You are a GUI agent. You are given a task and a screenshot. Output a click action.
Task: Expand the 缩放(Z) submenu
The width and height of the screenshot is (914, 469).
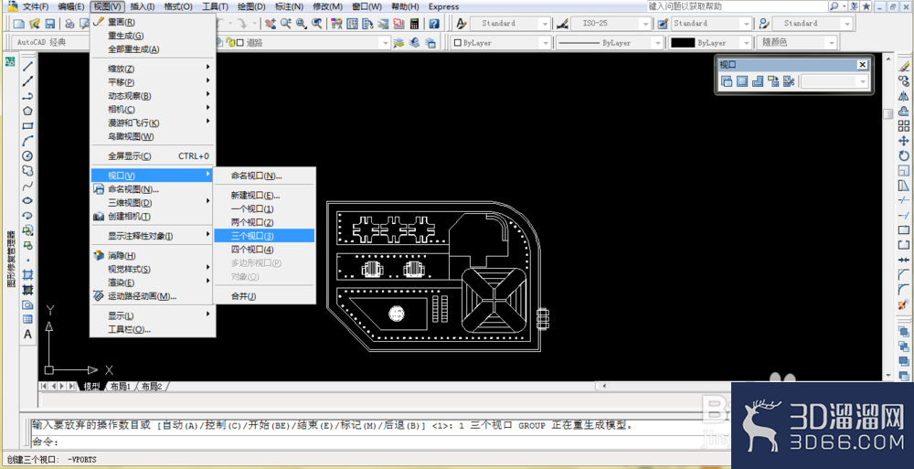tap(153, 69)
